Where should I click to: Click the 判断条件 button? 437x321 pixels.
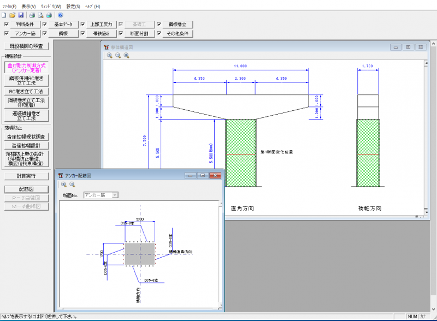point(25,25)
